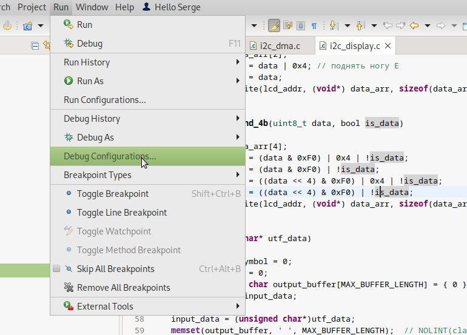
Task: Select Debug menu entry with F11 shortcut
Action: [x=147, y=44]
